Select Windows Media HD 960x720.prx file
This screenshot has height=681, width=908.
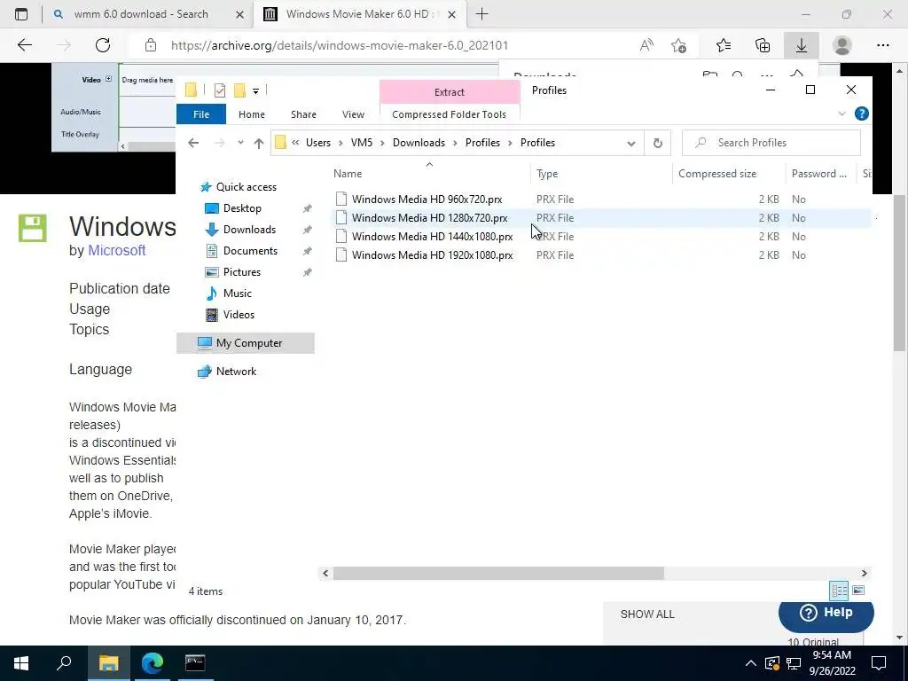point(427,200)
